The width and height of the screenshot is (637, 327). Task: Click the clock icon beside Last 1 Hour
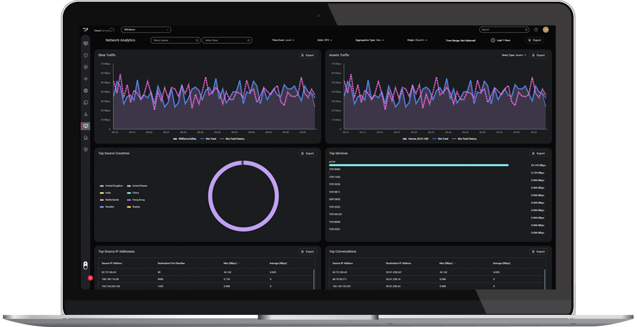[493, 40]
